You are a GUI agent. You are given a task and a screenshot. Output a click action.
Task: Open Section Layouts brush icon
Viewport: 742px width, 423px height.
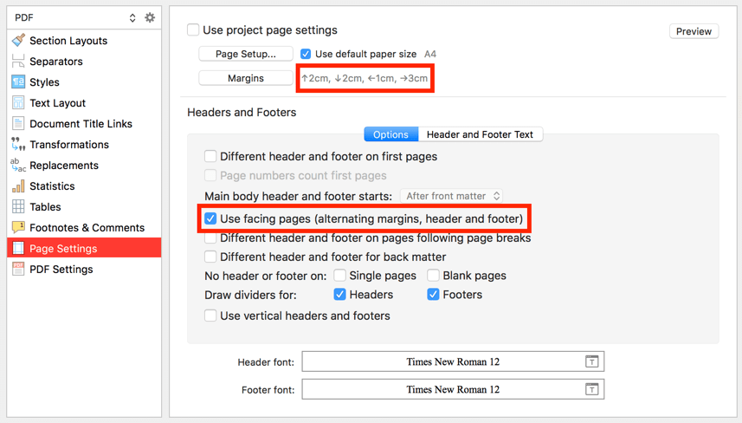point(18,40)
